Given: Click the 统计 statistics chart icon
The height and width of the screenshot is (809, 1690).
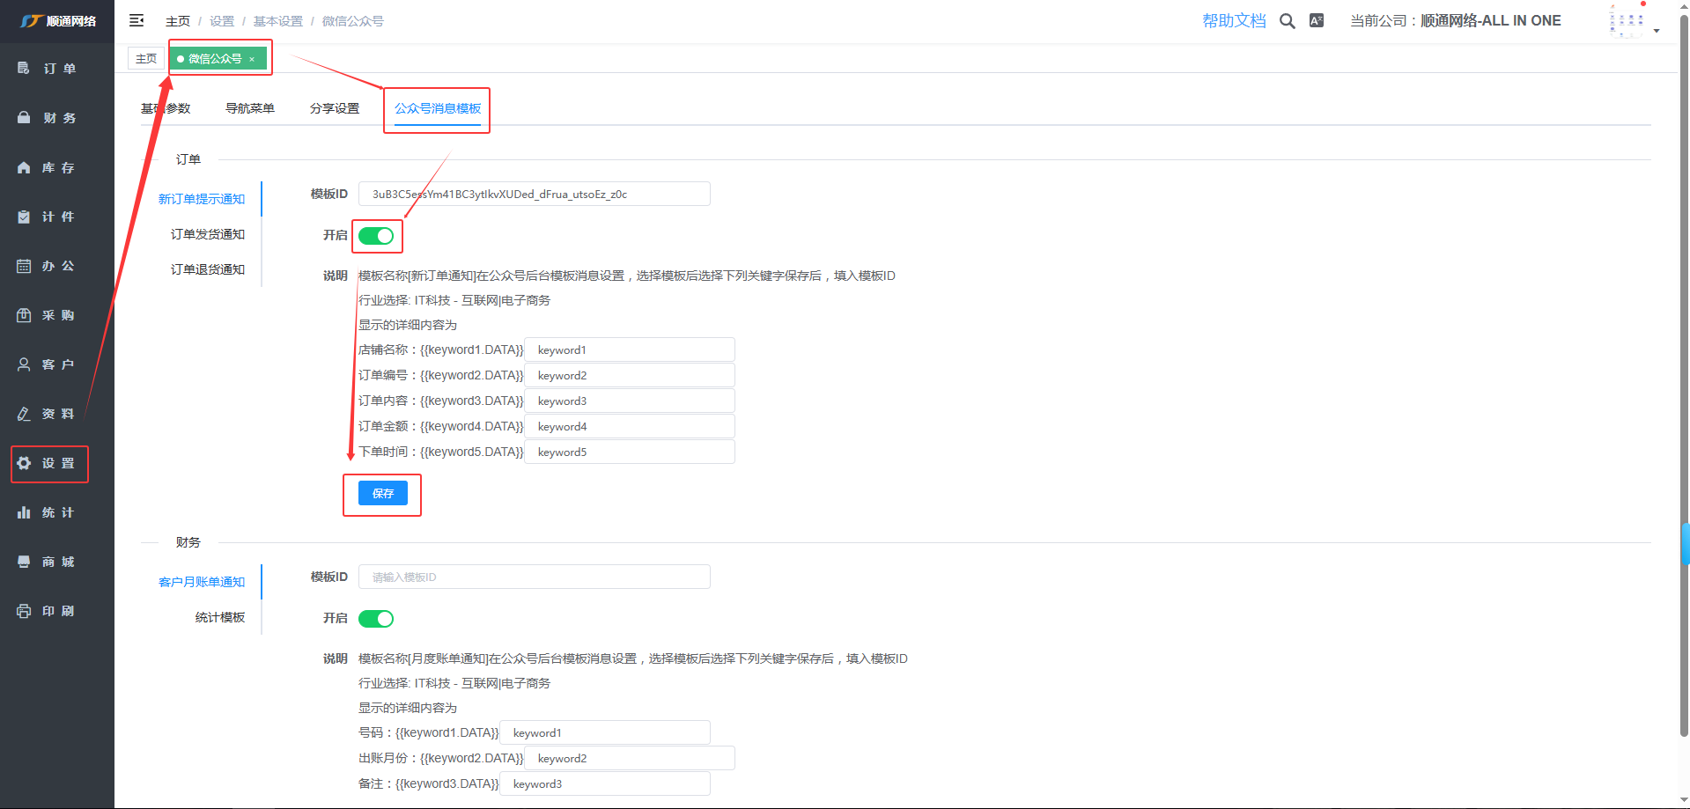Looking at the screenshot, I should 24,512.
